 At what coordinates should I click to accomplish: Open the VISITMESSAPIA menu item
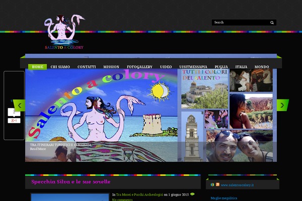point(193,67)
